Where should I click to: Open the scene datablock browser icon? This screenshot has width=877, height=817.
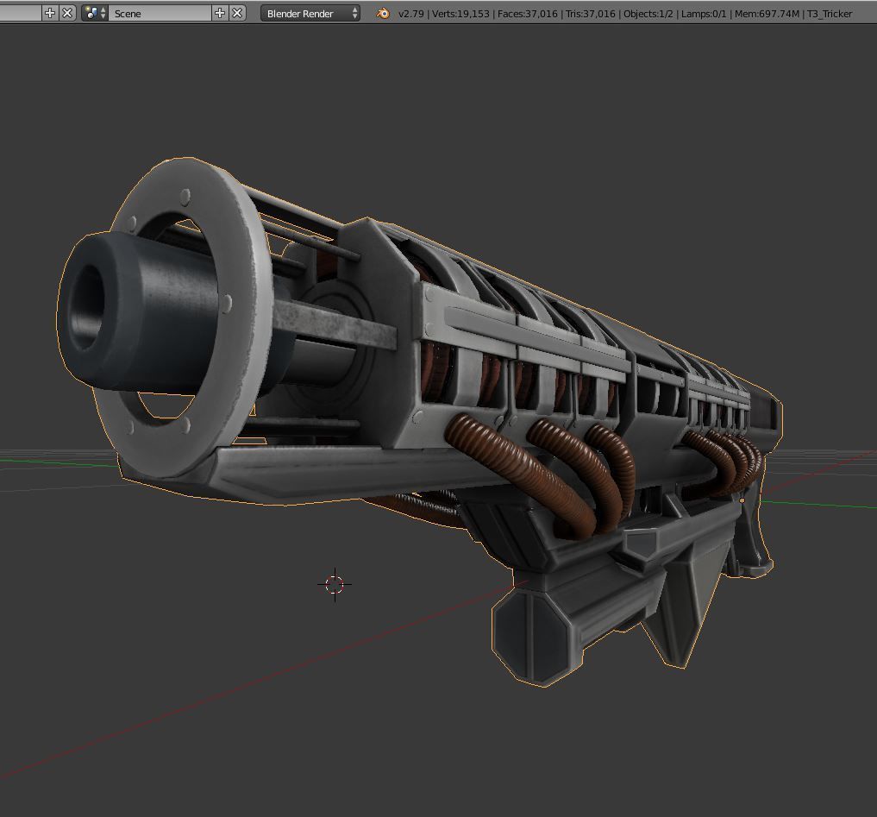[89, 13]
